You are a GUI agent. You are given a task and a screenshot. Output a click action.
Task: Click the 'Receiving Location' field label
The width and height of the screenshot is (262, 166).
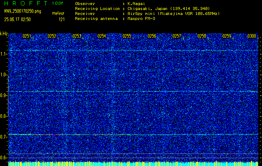point(97,9)
